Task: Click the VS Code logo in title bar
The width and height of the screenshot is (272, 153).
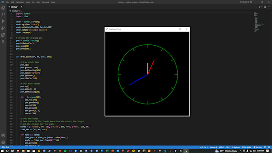Action: tap(2, 2)
